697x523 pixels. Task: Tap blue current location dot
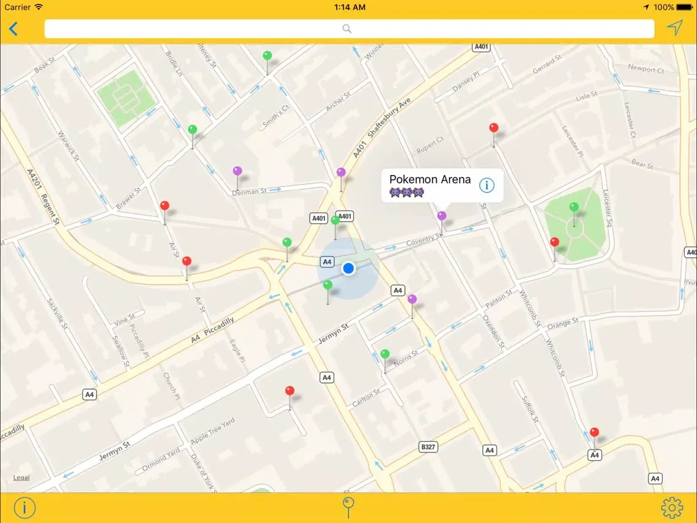click(x=348, y=268)
